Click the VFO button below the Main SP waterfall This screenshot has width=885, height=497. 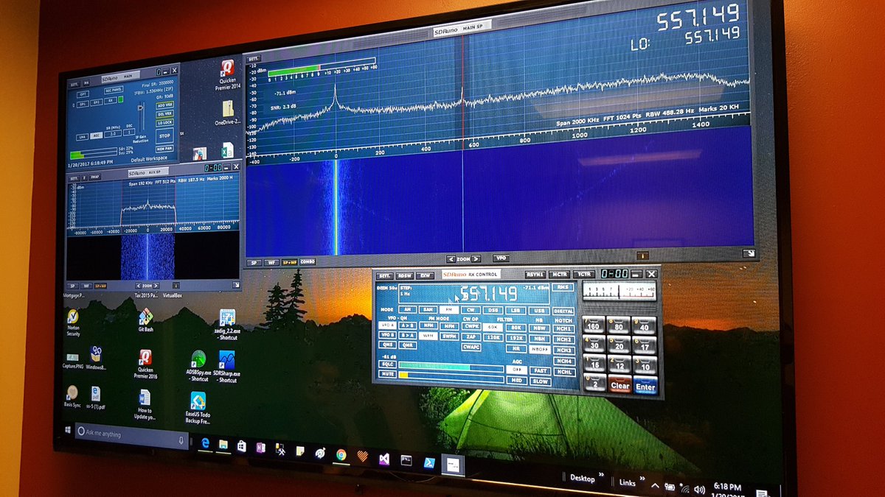coord(502,258)
